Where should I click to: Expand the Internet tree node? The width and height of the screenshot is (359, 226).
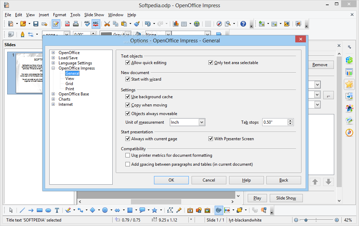pos(53,104)
